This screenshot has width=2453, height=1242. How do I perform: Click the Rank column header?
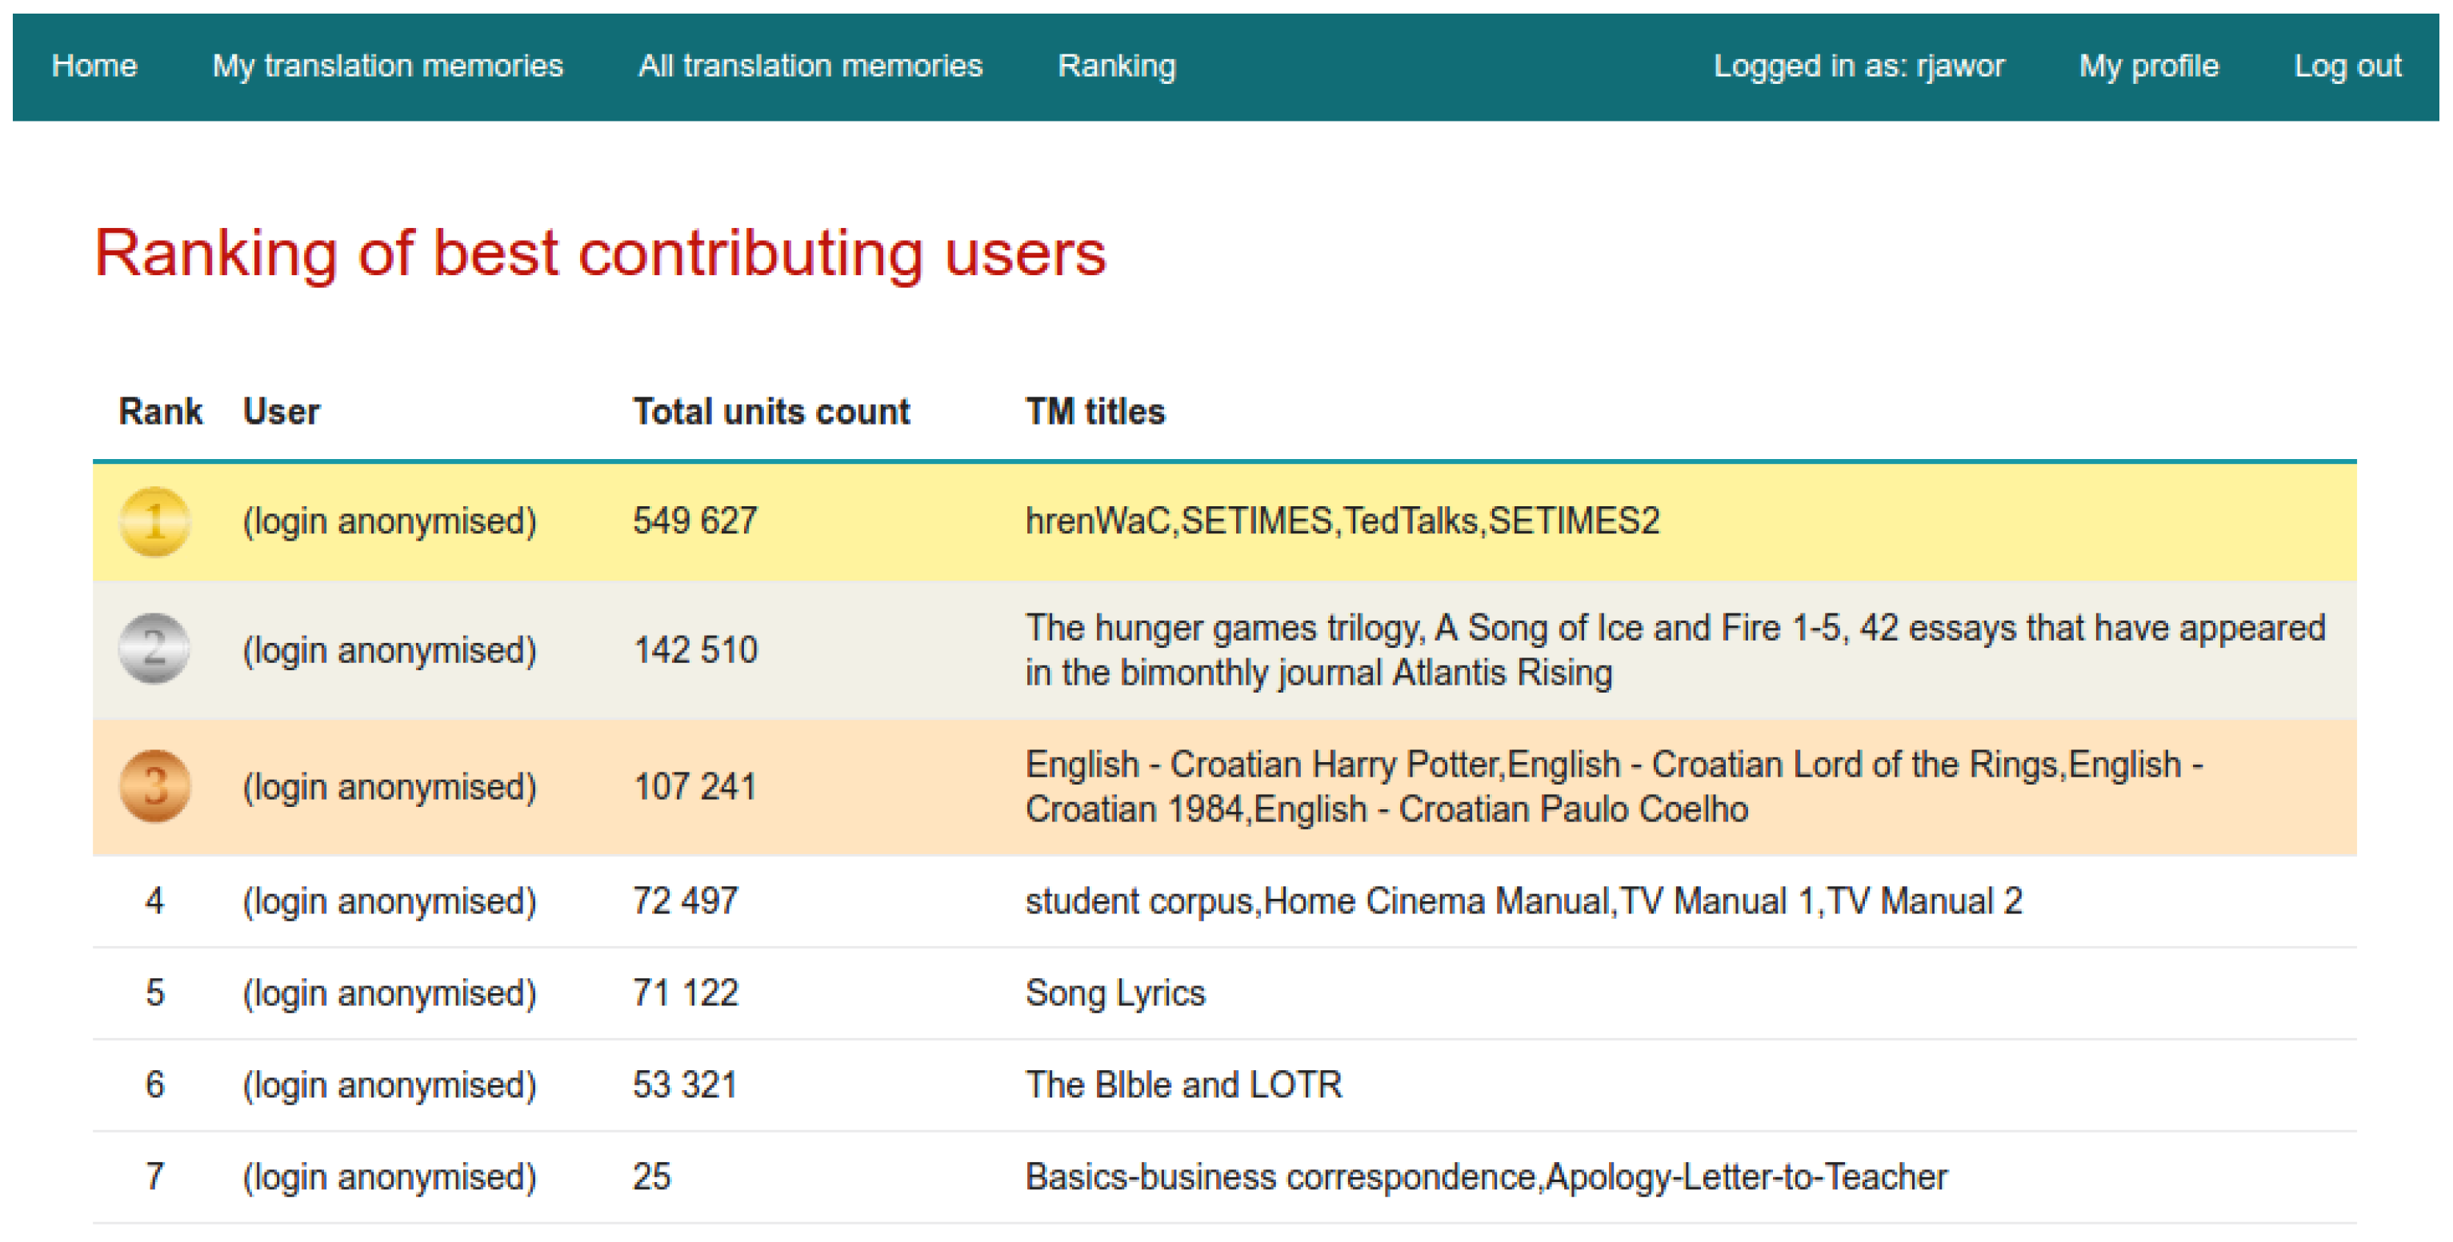point(160,412)
